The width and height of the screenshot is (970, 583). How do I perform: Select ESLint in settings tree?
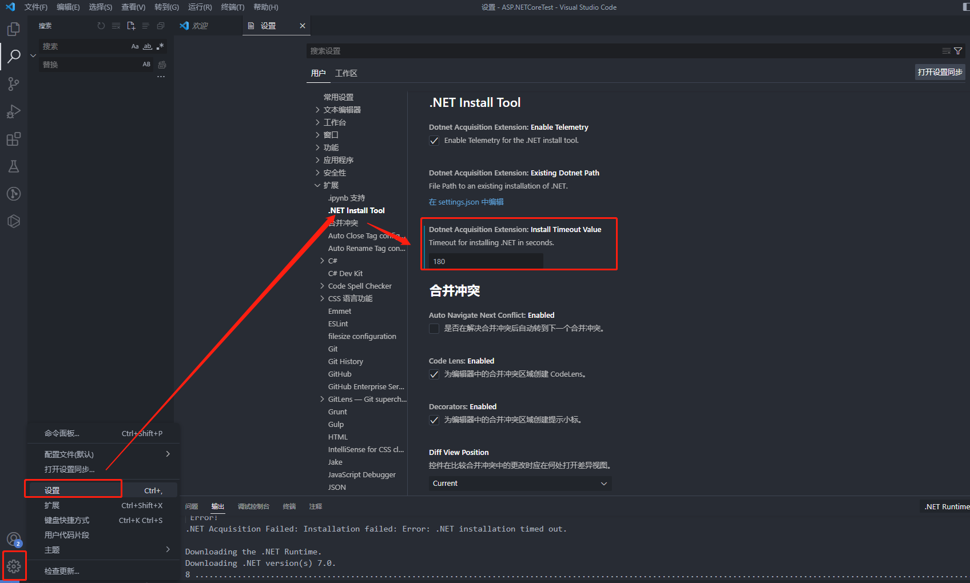[x=338, y=324]
